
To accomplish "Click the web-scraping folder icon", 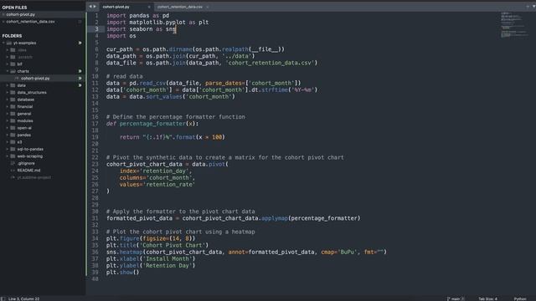I will click(13, 156).
